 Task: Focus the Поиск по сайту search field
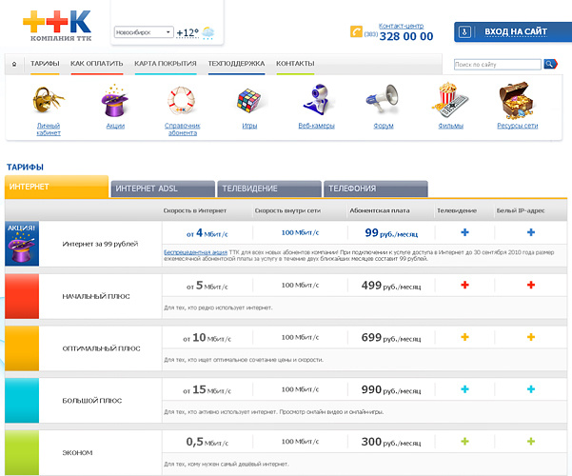click(x=497, y=65)
